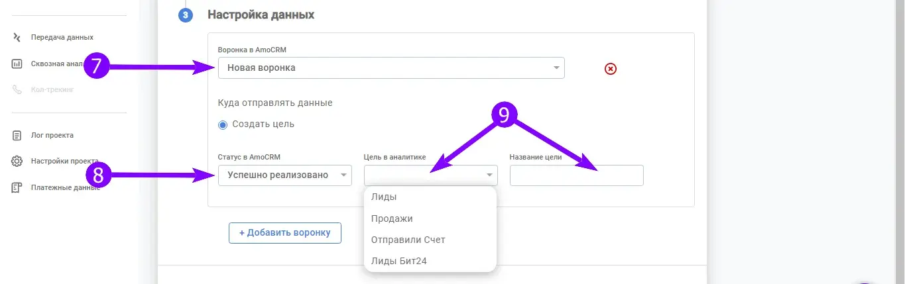Open the Воронка в AmoCRM dropdown

[391, 68]
